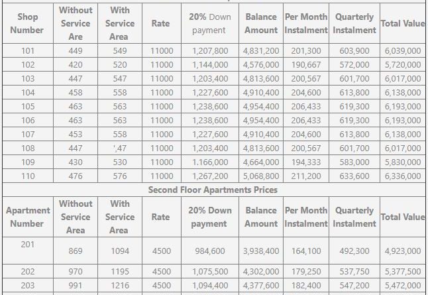428x295 pixels.
Task: Click the total value 6,039,000 cell
Action: pos(402,51)
